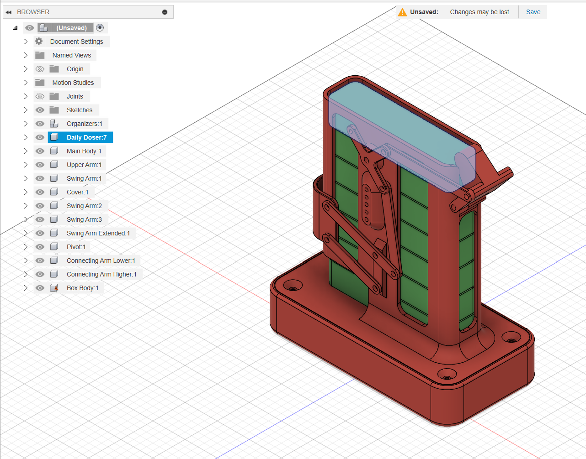
Task: Click the Main Body:1 component icon
Action: pyautogui.click(x=54, y=151)
